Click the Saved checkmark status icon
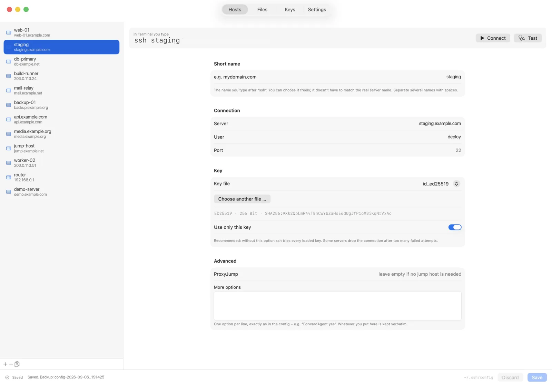The width and height of the screenshot is (552, 385). pyautogui.click(x=7, y=377)
